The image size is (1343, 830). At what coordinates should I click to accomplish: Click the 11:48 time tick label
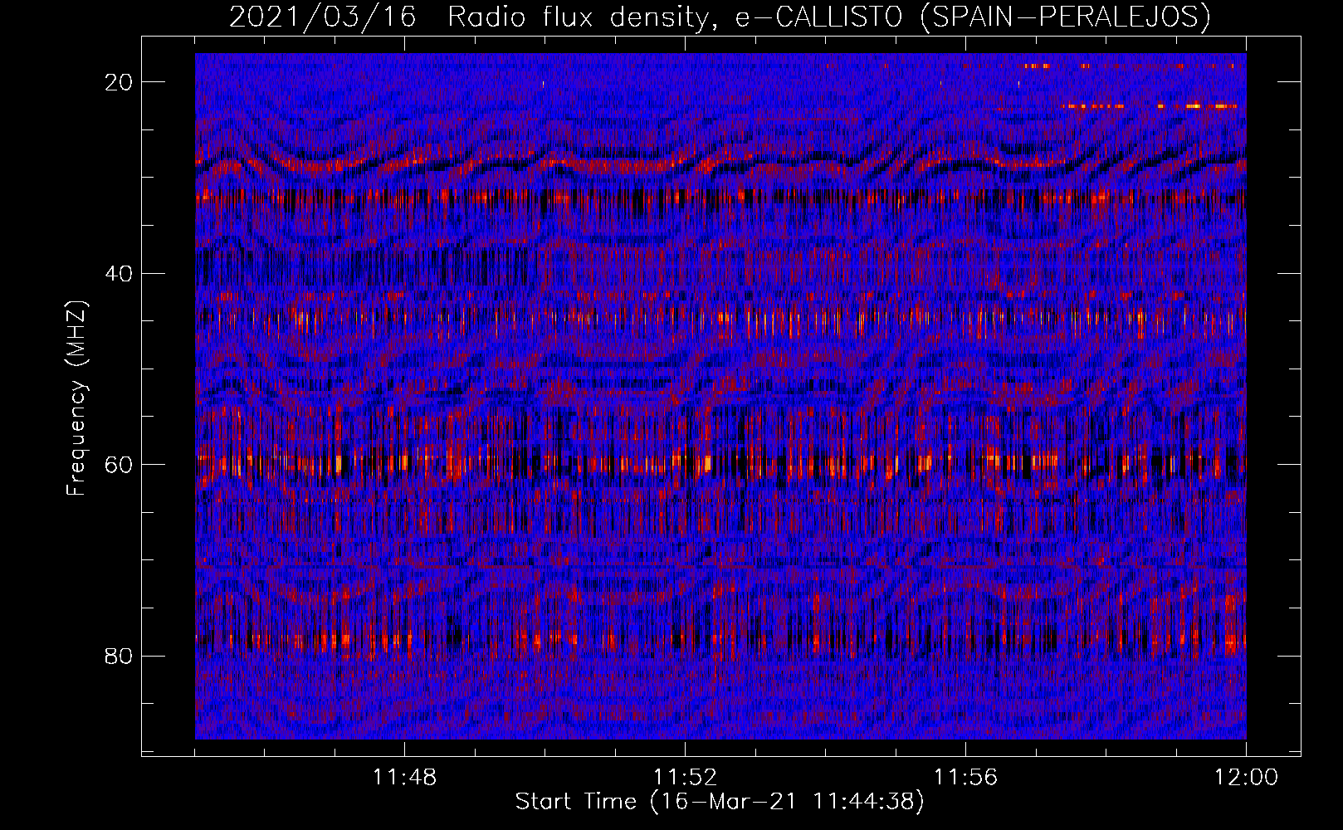click(x=404, y=778)
